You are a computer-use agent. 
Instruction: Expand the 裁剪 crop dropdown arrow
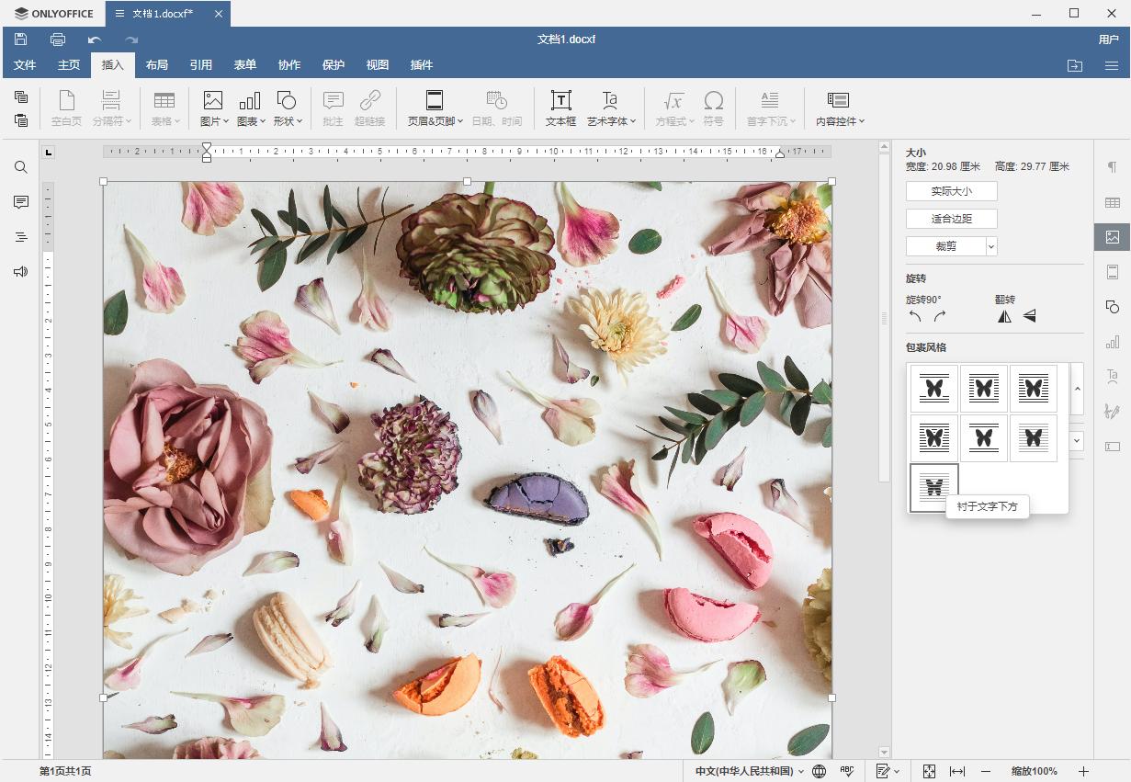point(990,246)
